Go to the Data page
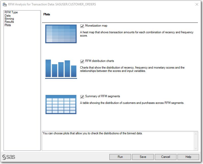Screen dimensions: 203x164 (7, 16)
